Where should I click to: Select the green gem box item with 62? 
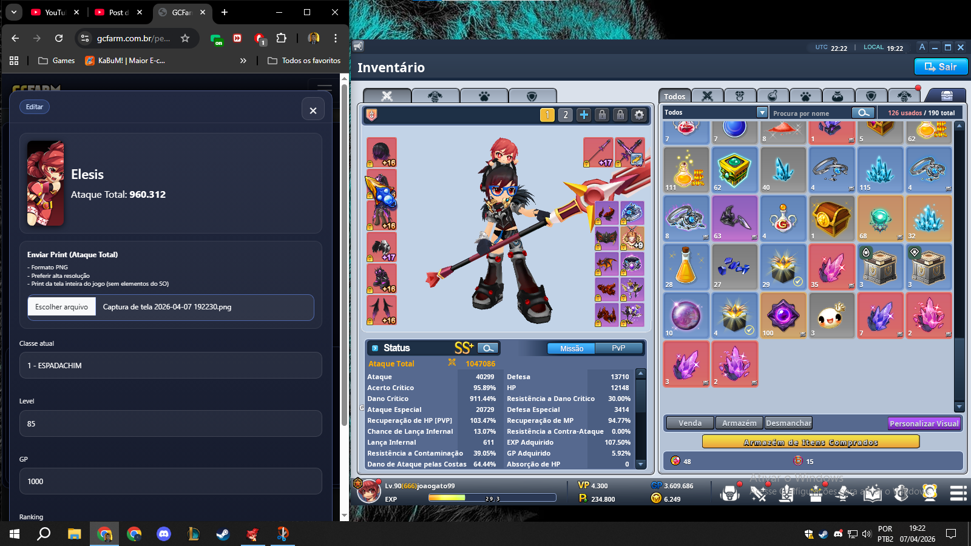pos(734,170)
